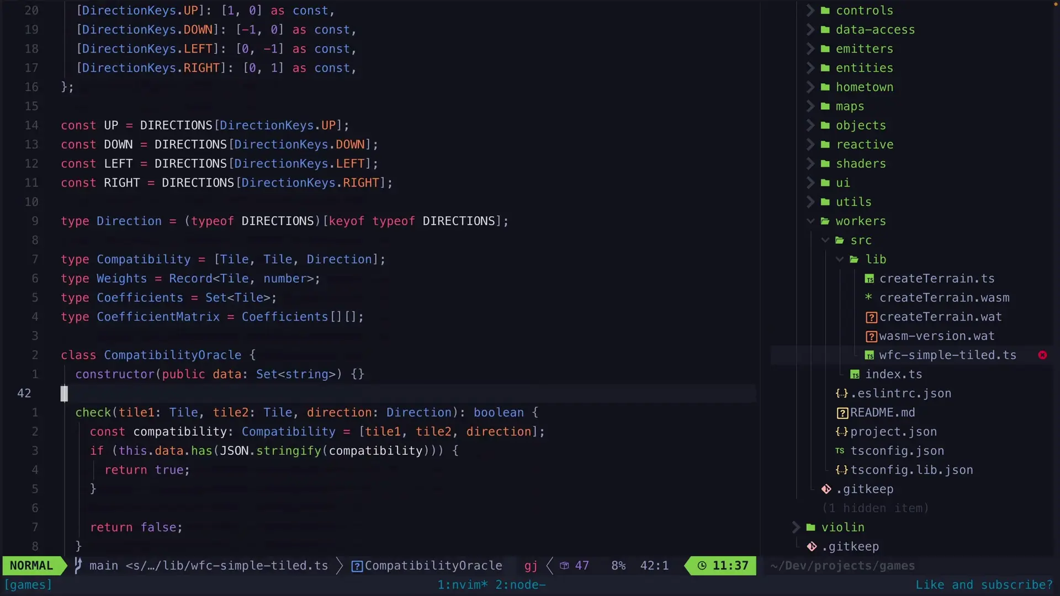Screen dimensions: 1060x596
Task: Collapse the workers folder chevron
Action: tap(810, 221)
